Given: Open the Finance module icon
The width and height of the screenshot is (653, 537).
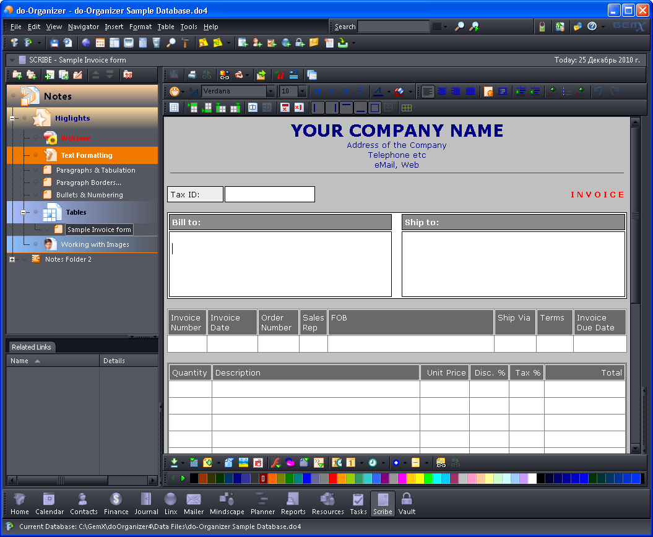Looking at the screenshot, I should coord(116,502).
